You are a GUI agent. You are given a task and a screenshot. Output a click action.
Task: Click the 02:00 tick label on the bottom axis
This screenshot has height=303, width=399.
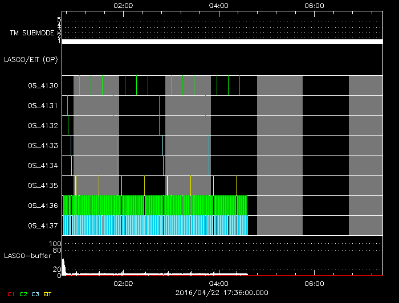[124, 283]
